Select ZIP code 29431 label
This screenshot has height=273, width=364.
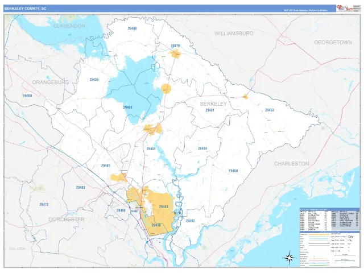[210, 110]
